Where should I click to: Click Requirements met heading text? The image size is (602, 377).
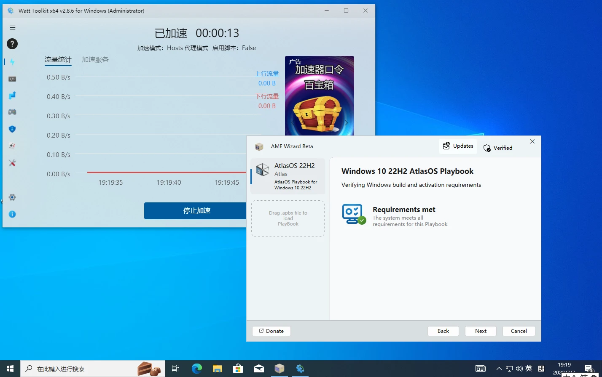[x=404, y=210]
